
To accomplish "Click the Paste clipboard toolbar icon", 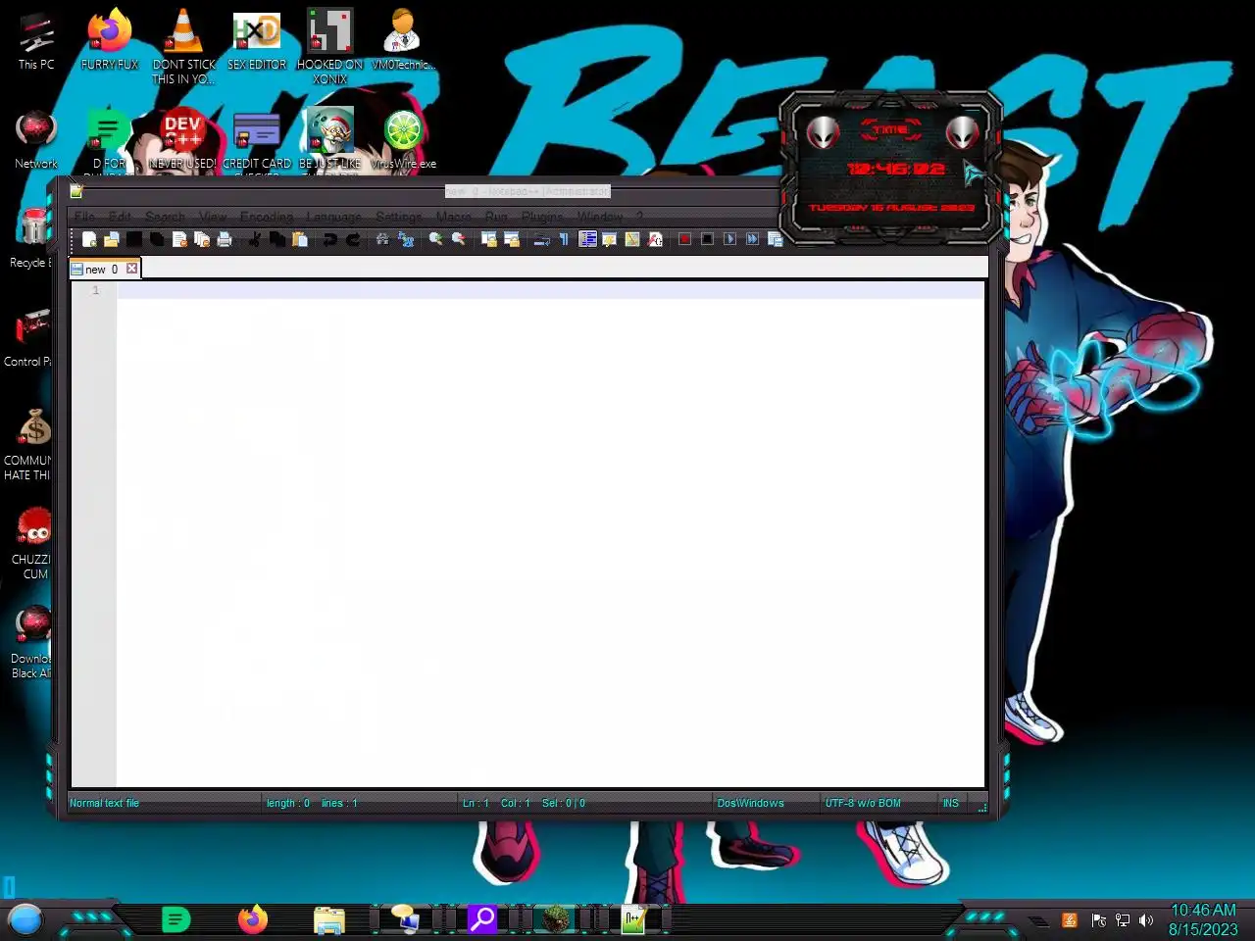I will 300,239.
